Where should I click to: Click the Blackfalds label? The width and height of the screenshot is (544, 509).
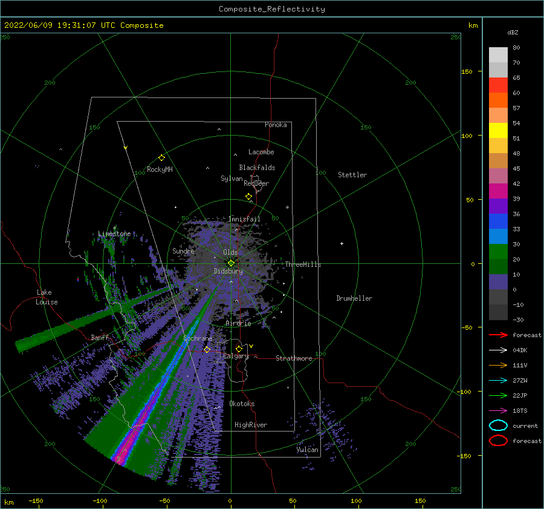click(x=257, y=168)
